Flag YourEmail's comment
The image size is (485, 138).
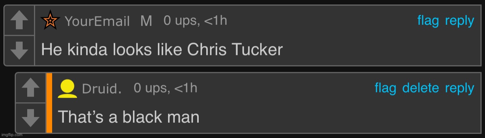click(428, 21)
